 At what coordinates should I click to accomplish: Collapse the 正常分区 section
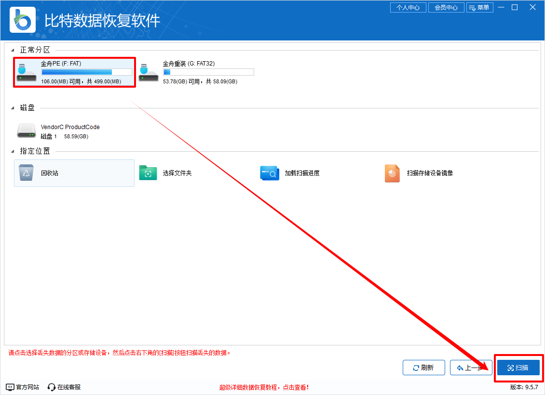tap(13, 50)
